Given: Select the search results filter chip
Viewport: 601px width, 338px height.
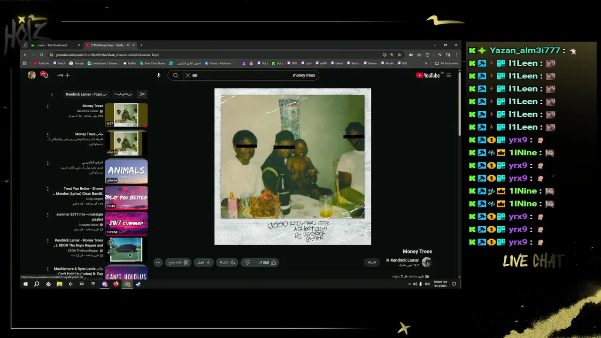Looking at the screenshot, I should click(x=123, y=94).
